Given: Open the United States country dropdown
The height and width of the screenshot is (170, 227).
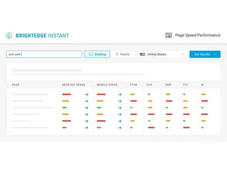Looking at the screenshot, I should (x=162, y=54).
